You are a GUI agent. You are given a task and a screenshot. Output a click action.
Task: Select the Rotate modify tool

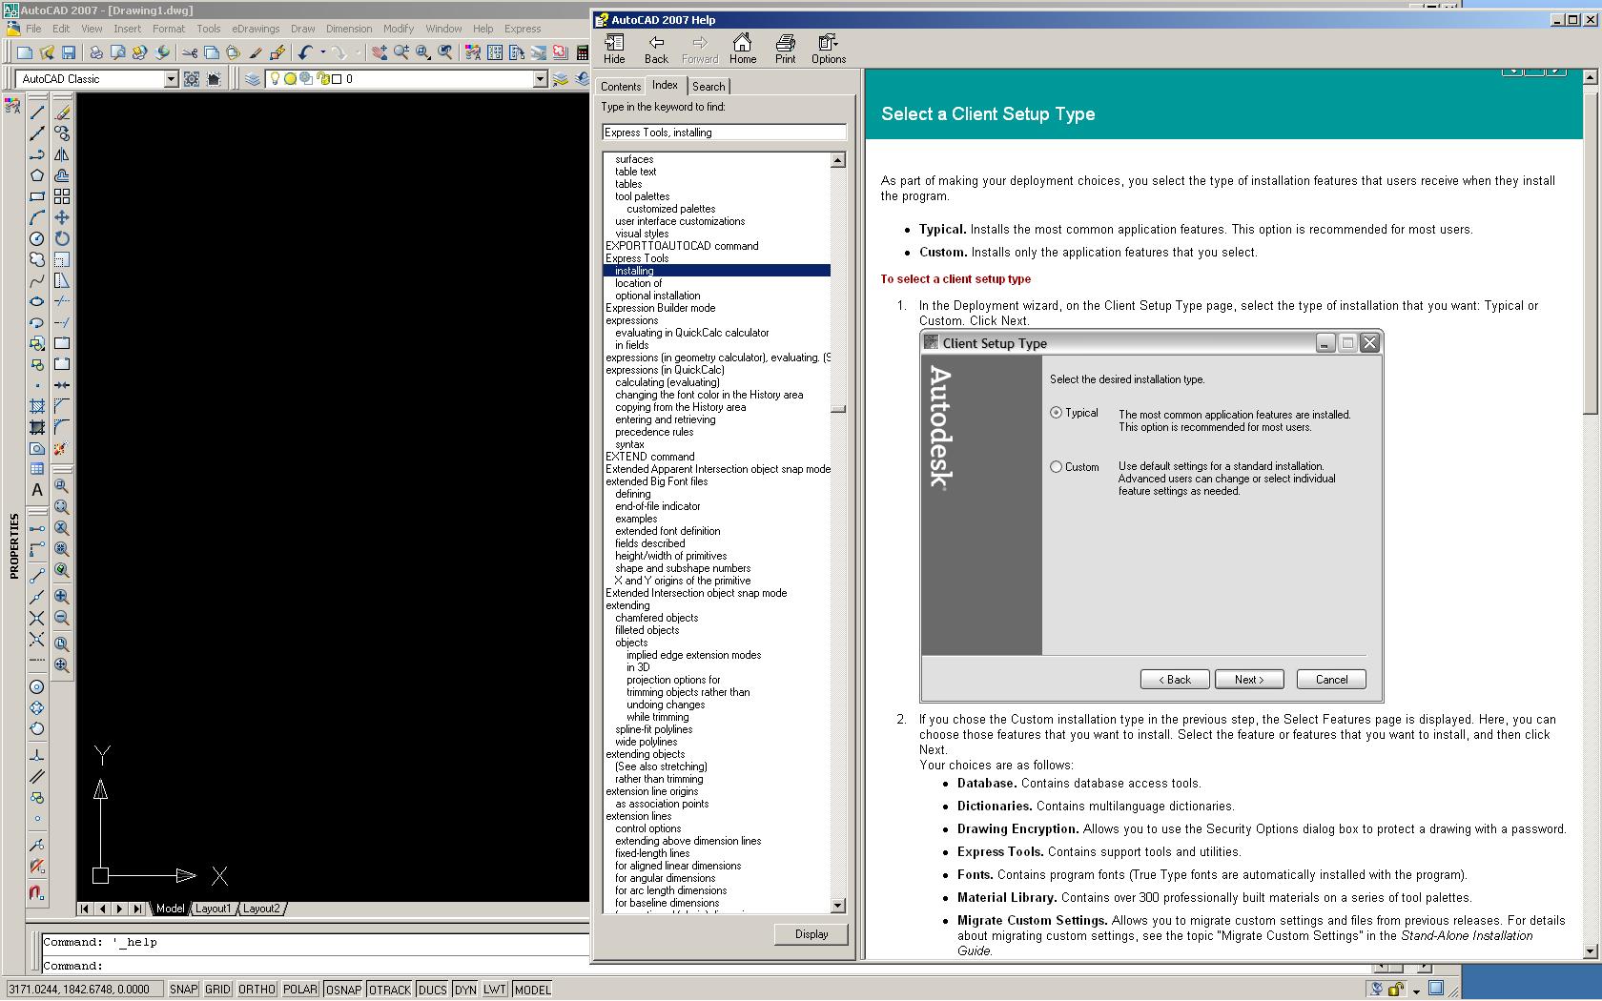pos(62,238)
